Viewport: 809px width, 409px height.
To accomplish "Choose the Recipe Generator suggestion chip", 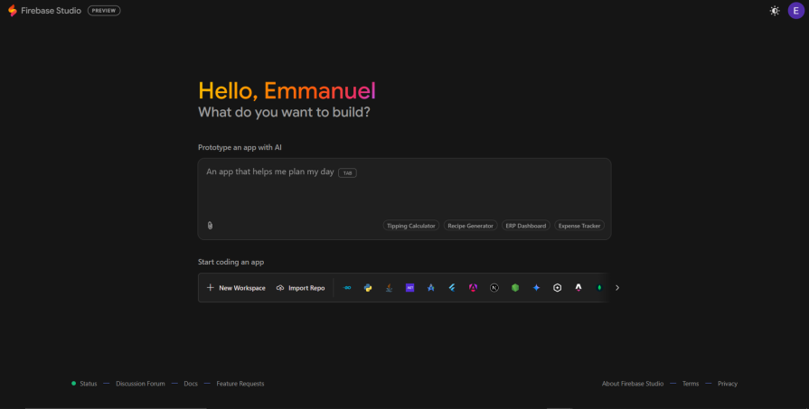I will pyautogui.click(x=471, y=226).
